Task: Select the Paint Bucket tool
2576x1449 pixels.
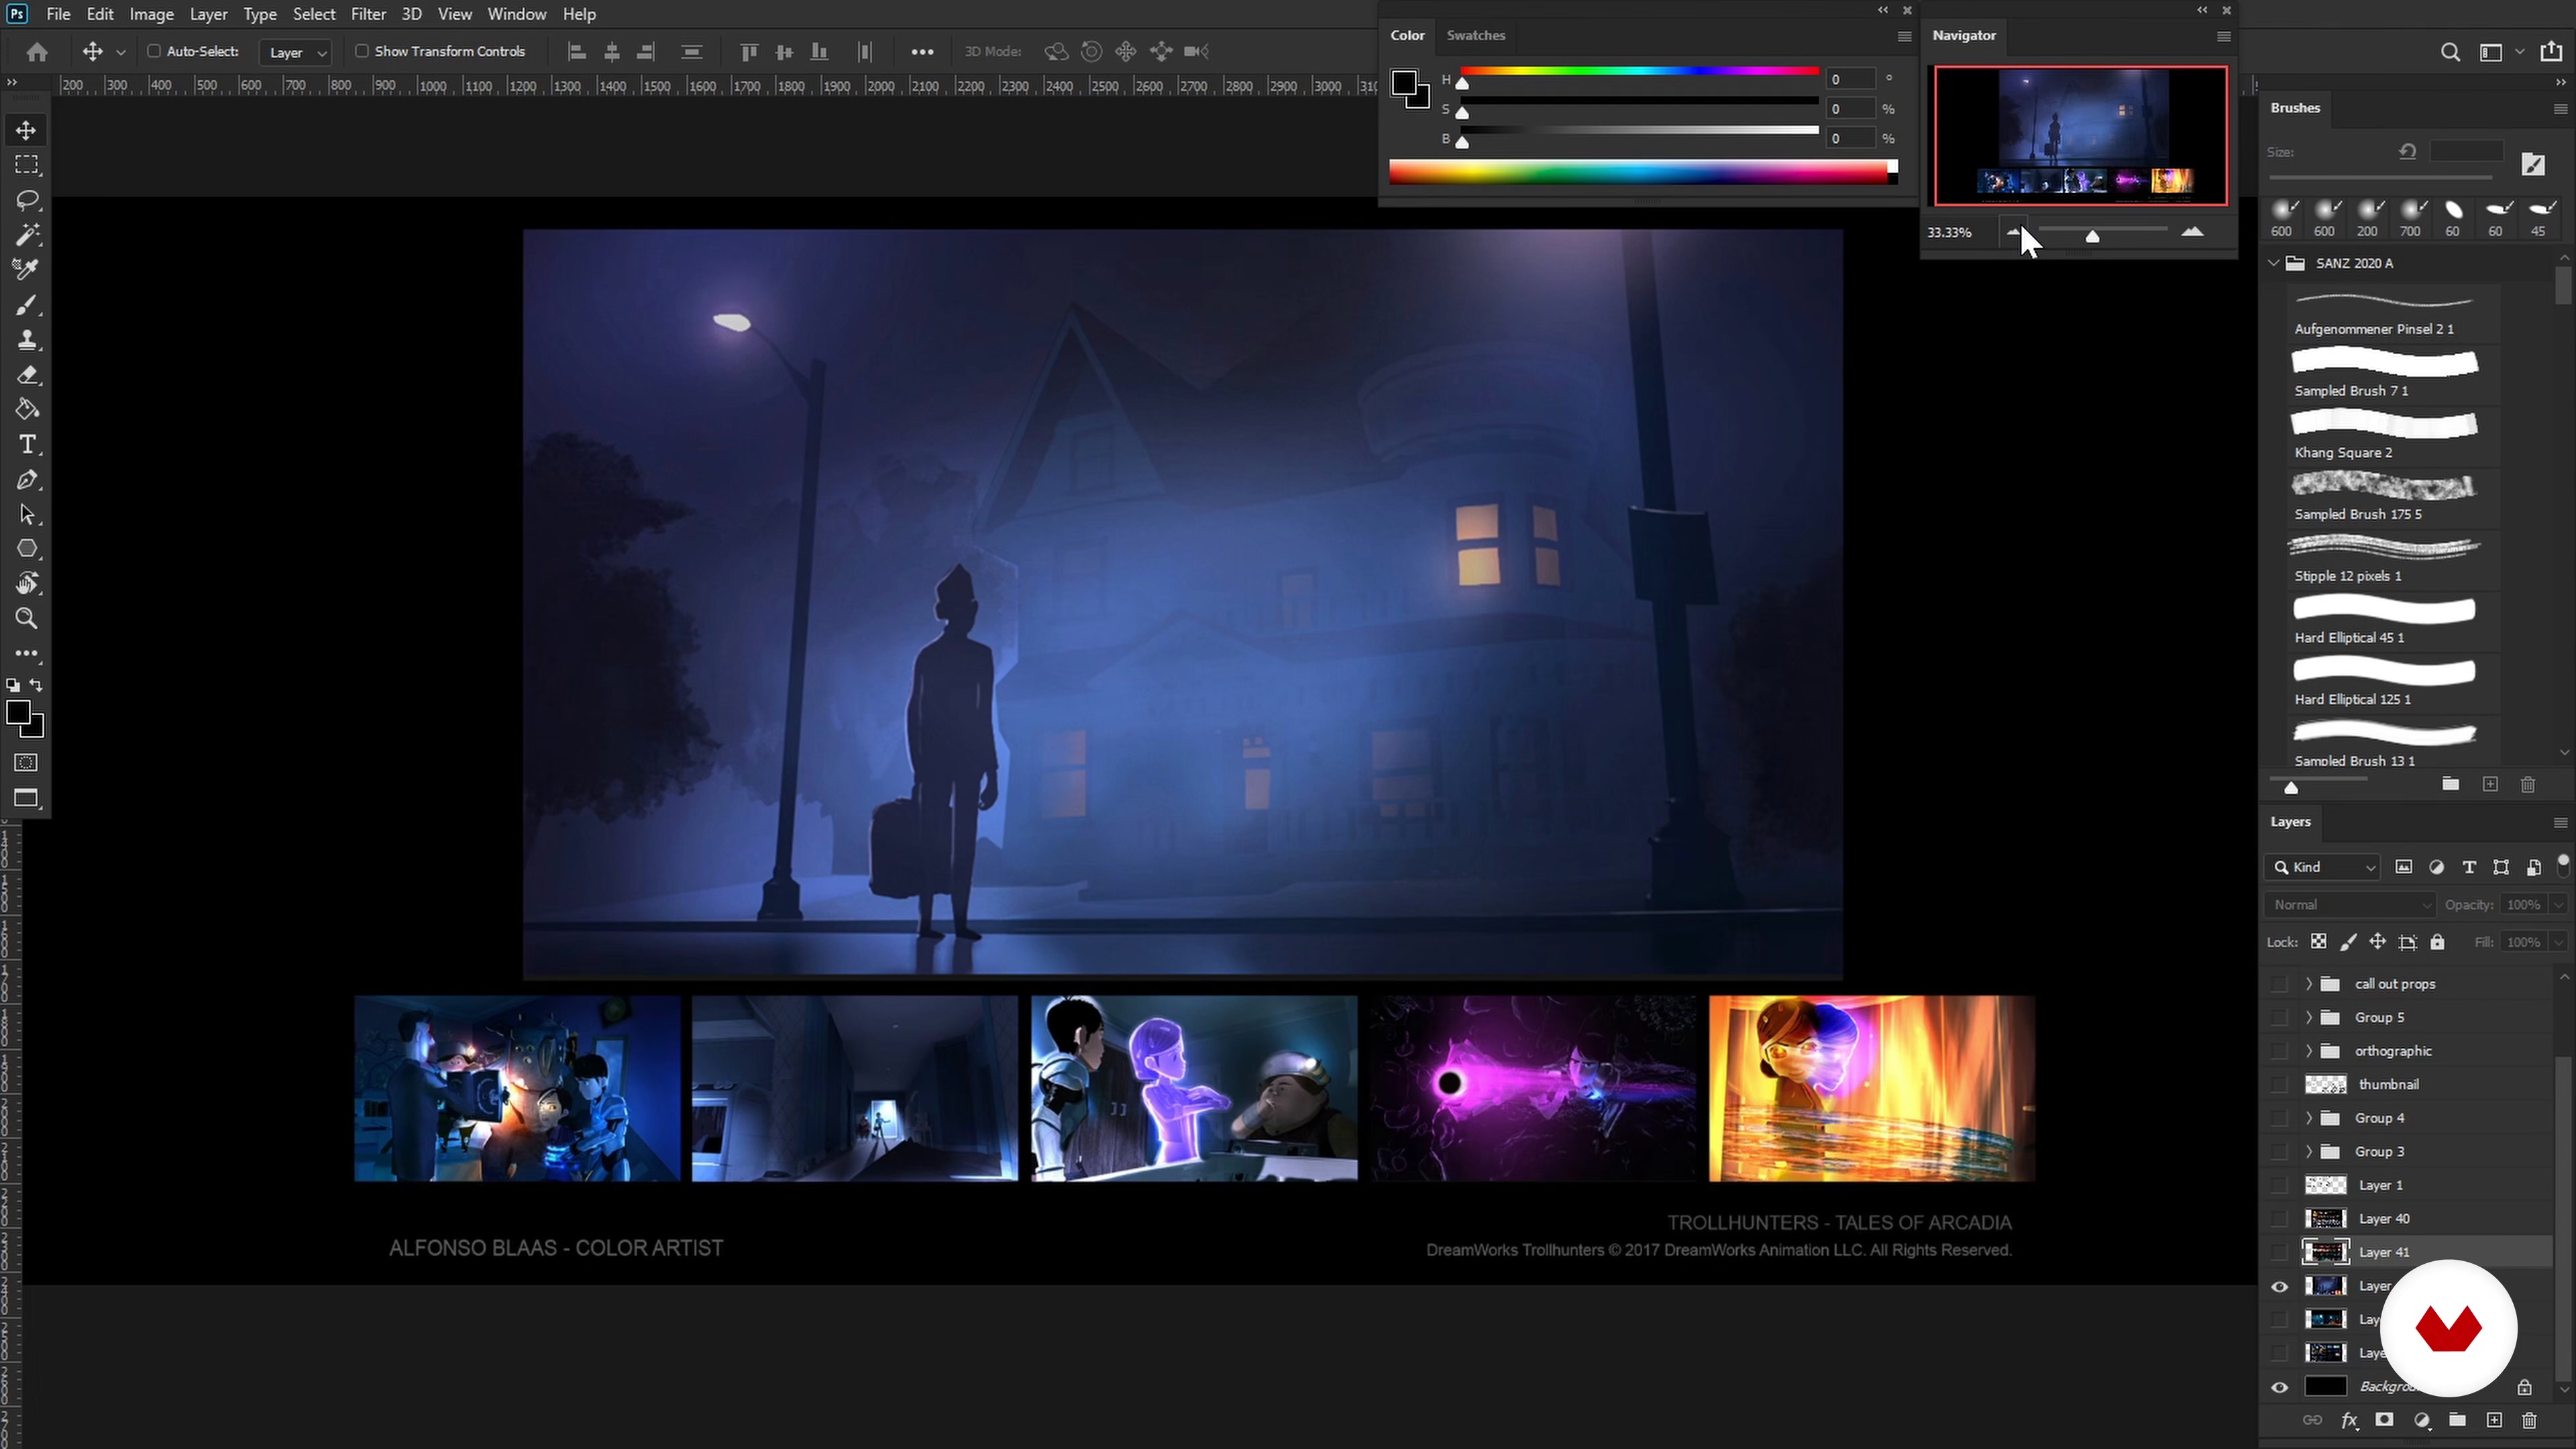Action: click(26, 409)
